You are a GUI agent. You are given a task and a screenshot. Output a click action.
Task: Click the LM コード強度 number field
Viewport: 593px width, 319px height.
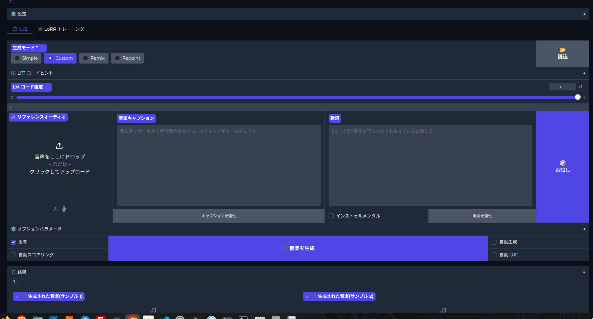562,87
